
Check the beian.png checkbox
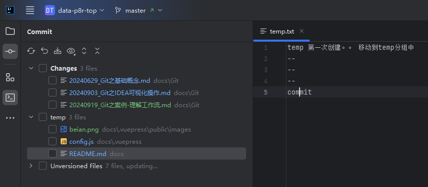pyautogui.click(x=52, y=129)
